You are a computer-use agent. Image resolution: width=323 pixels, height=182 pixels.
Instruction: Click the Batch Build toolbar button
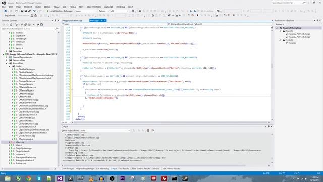coord(10,16)
